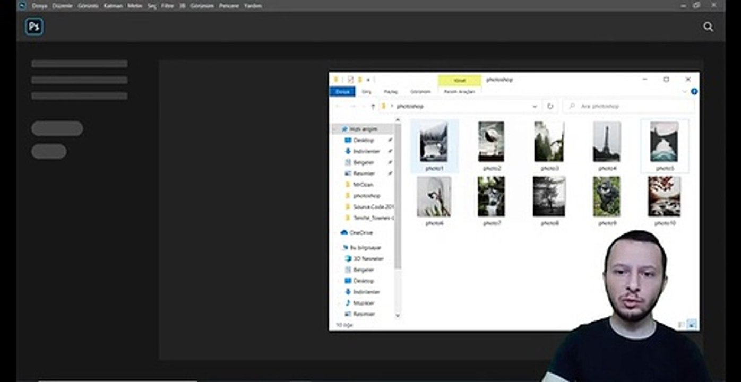
Task: Open the MrOzan folder in sidebar
Action: point(363,185)
